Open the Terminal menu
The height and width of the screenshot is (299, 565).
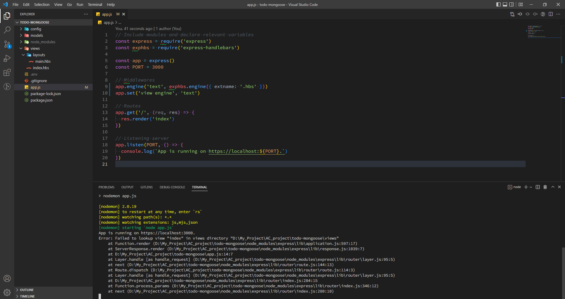point(95,4)
